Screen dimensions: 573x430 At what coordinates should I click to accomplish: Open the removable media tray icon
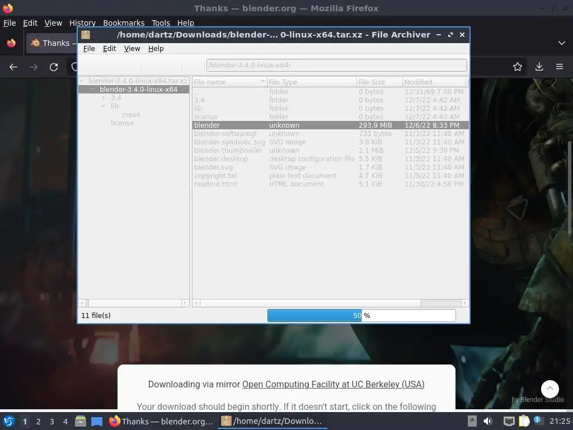(472, 421)
